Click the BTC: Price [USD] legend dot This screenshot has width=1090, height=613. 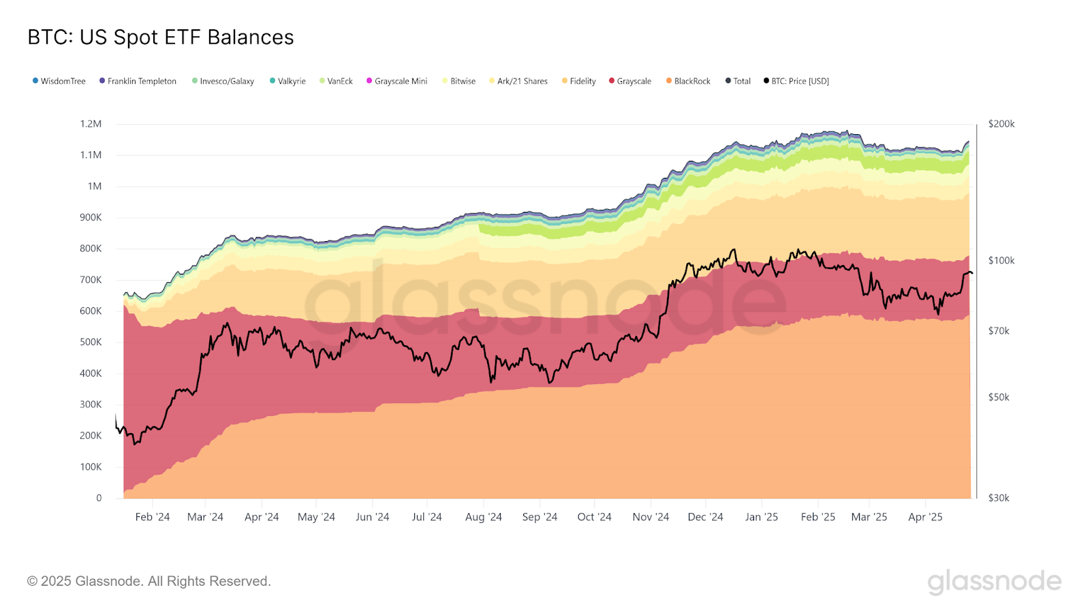766,80
